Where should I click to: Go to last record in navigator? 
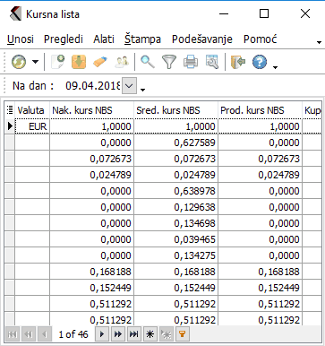tap(134, 334)
